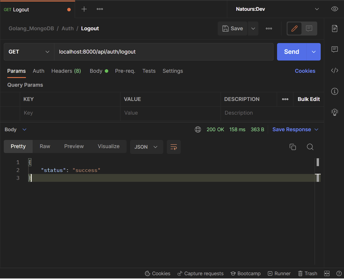Switch to the Headers tab

(66, 71)
